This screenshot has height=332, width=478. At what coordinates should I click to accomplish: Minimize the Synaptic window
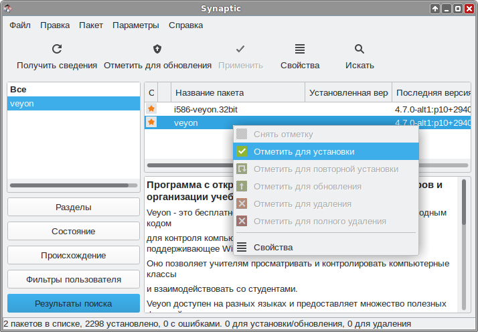click(447, 9)
